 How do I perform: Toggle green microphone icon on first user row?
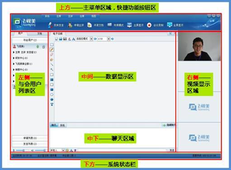(38, 47)
